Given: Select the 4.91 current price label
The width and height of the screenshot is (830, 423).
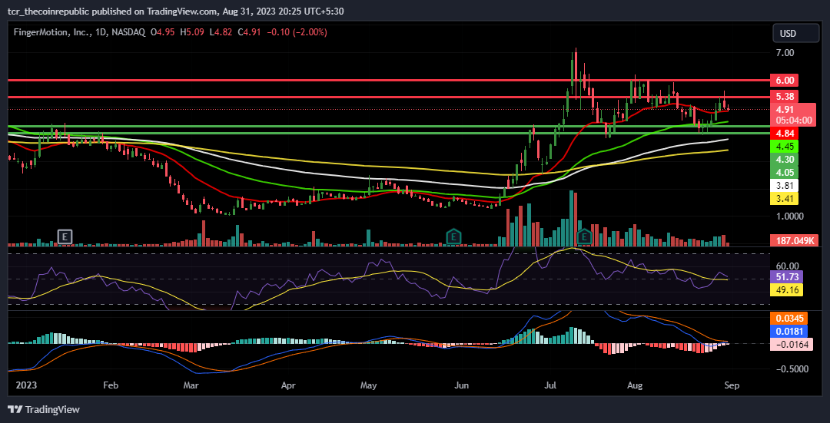Looking at the screenshot, I should (x=785, y=110).
